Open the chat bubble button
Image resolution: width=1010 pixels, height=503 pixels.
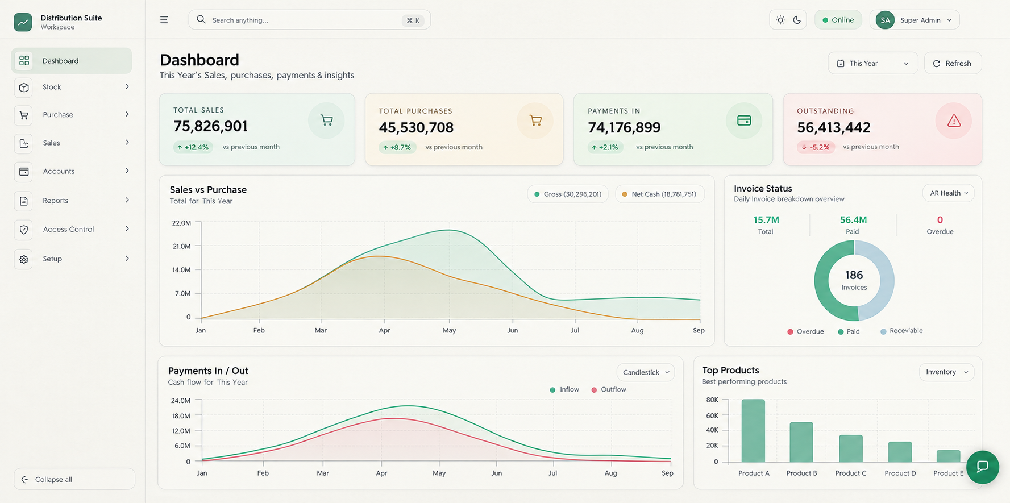982,467
